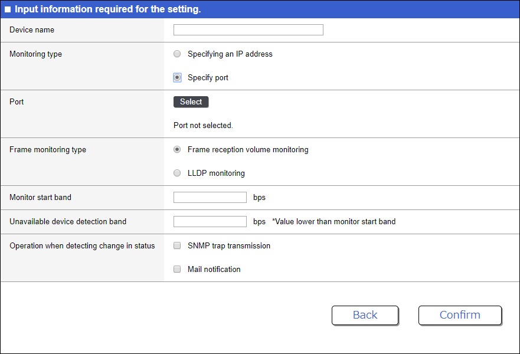Focus the Monitor start band input box
This screenshot has height=354, width=520.
click(210, 198)
